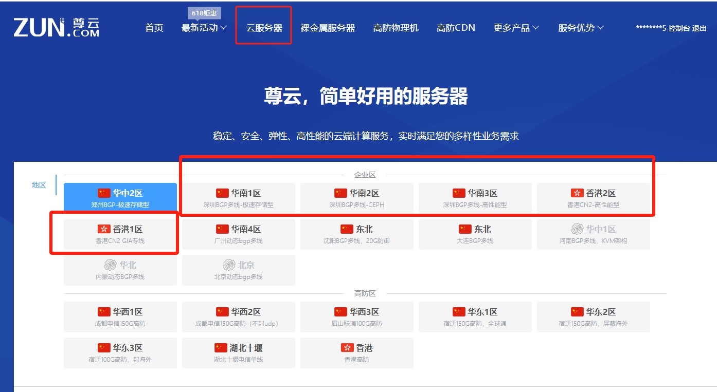Viewport: 717px width, 392px height.
Task: Open the 云服务器 nav item
Action: click(x=264, y=28)
